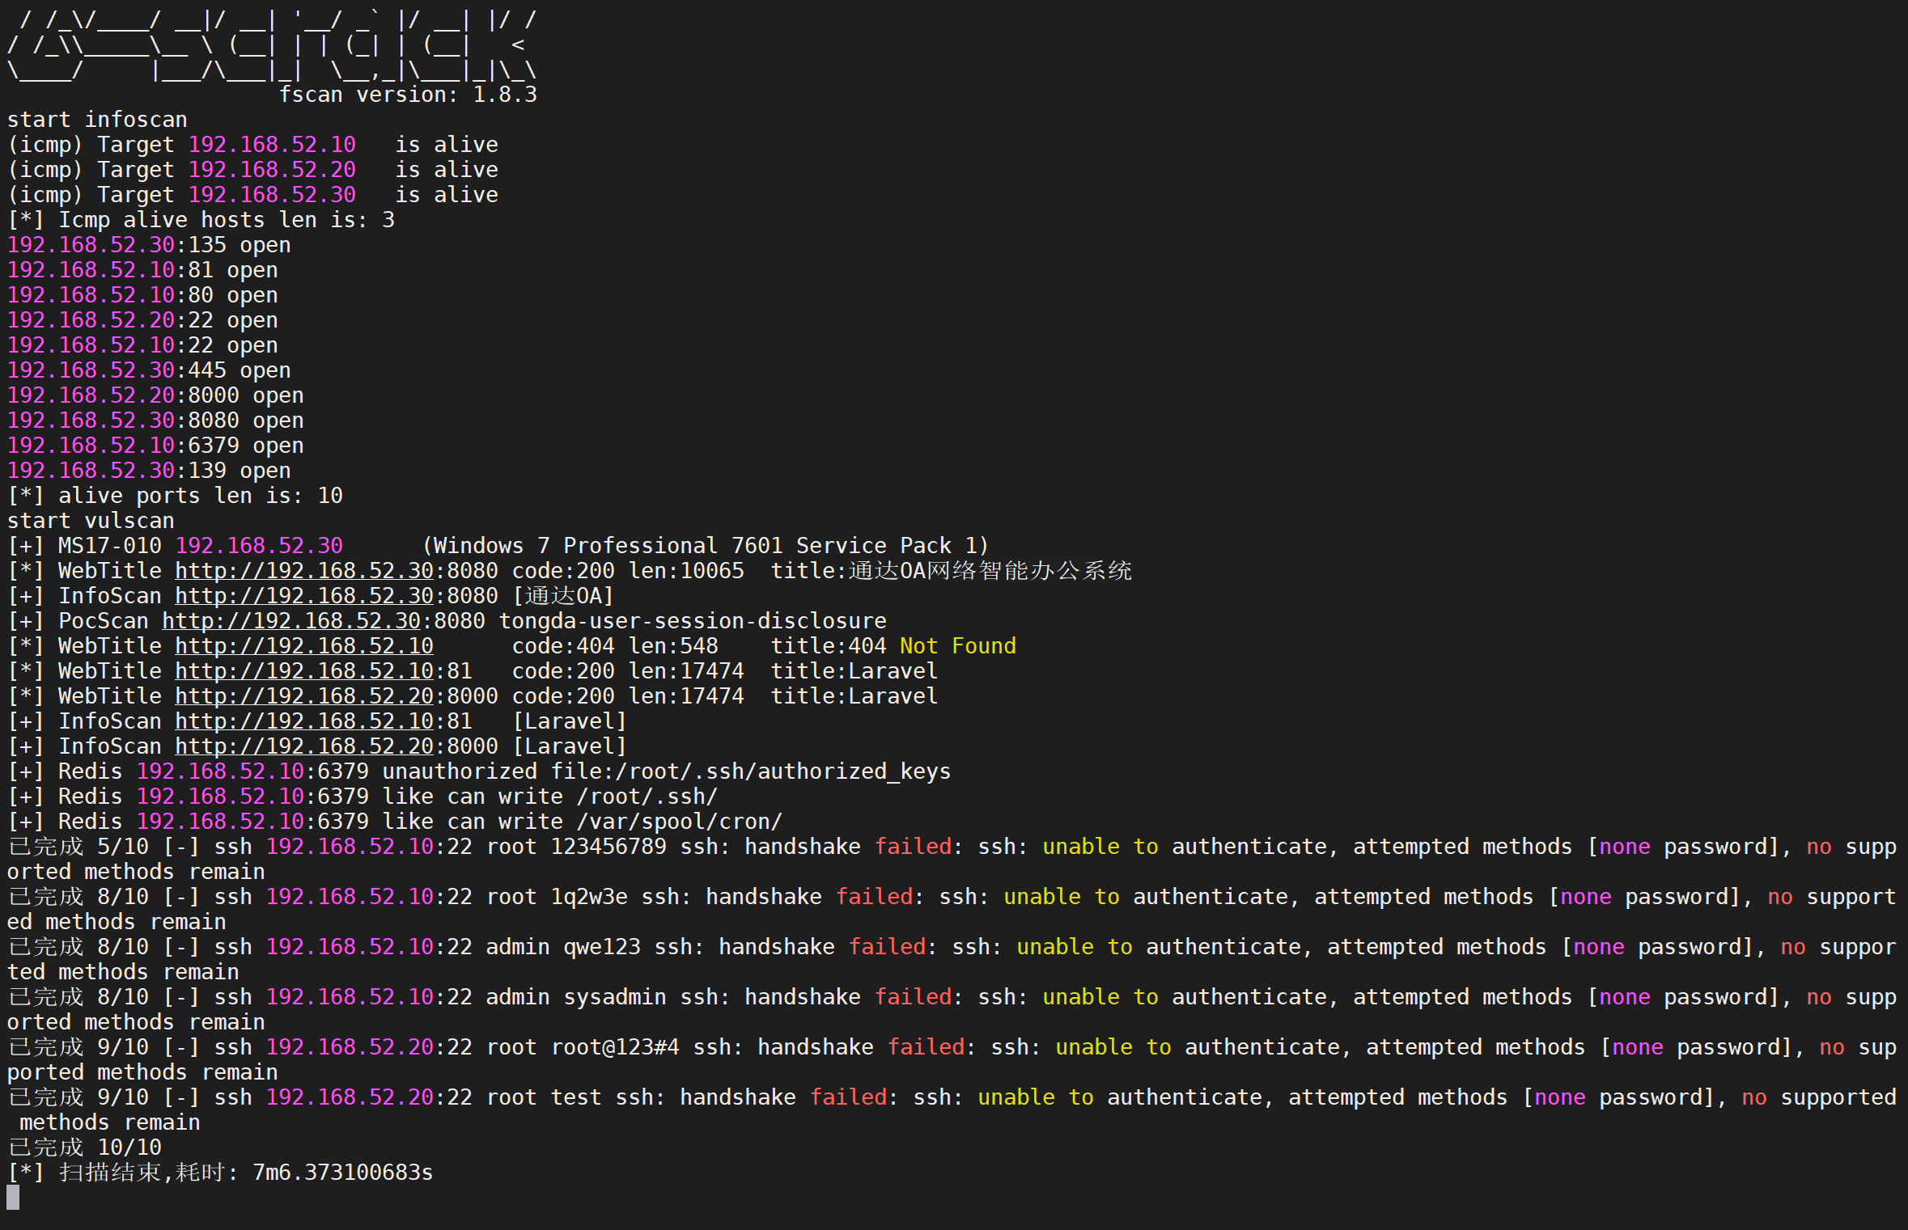Open the InfoScan 通达OA URL link
The height and width of the screenshot is (1230, 1908).
pyautogui.click(x=304, y=596)
